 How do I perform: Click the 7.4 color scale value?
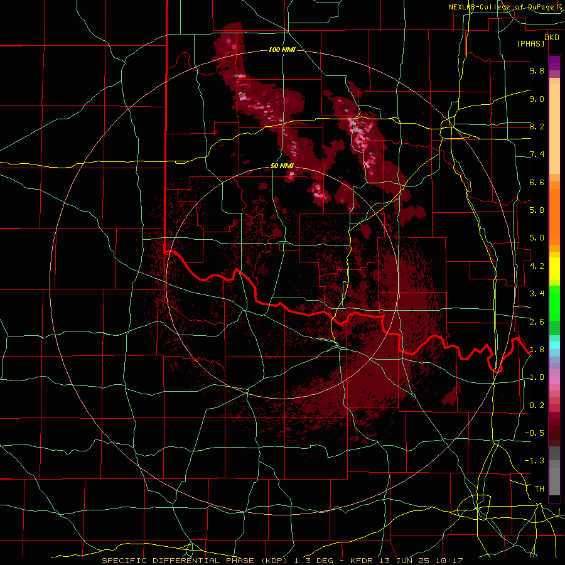point(537,154)
